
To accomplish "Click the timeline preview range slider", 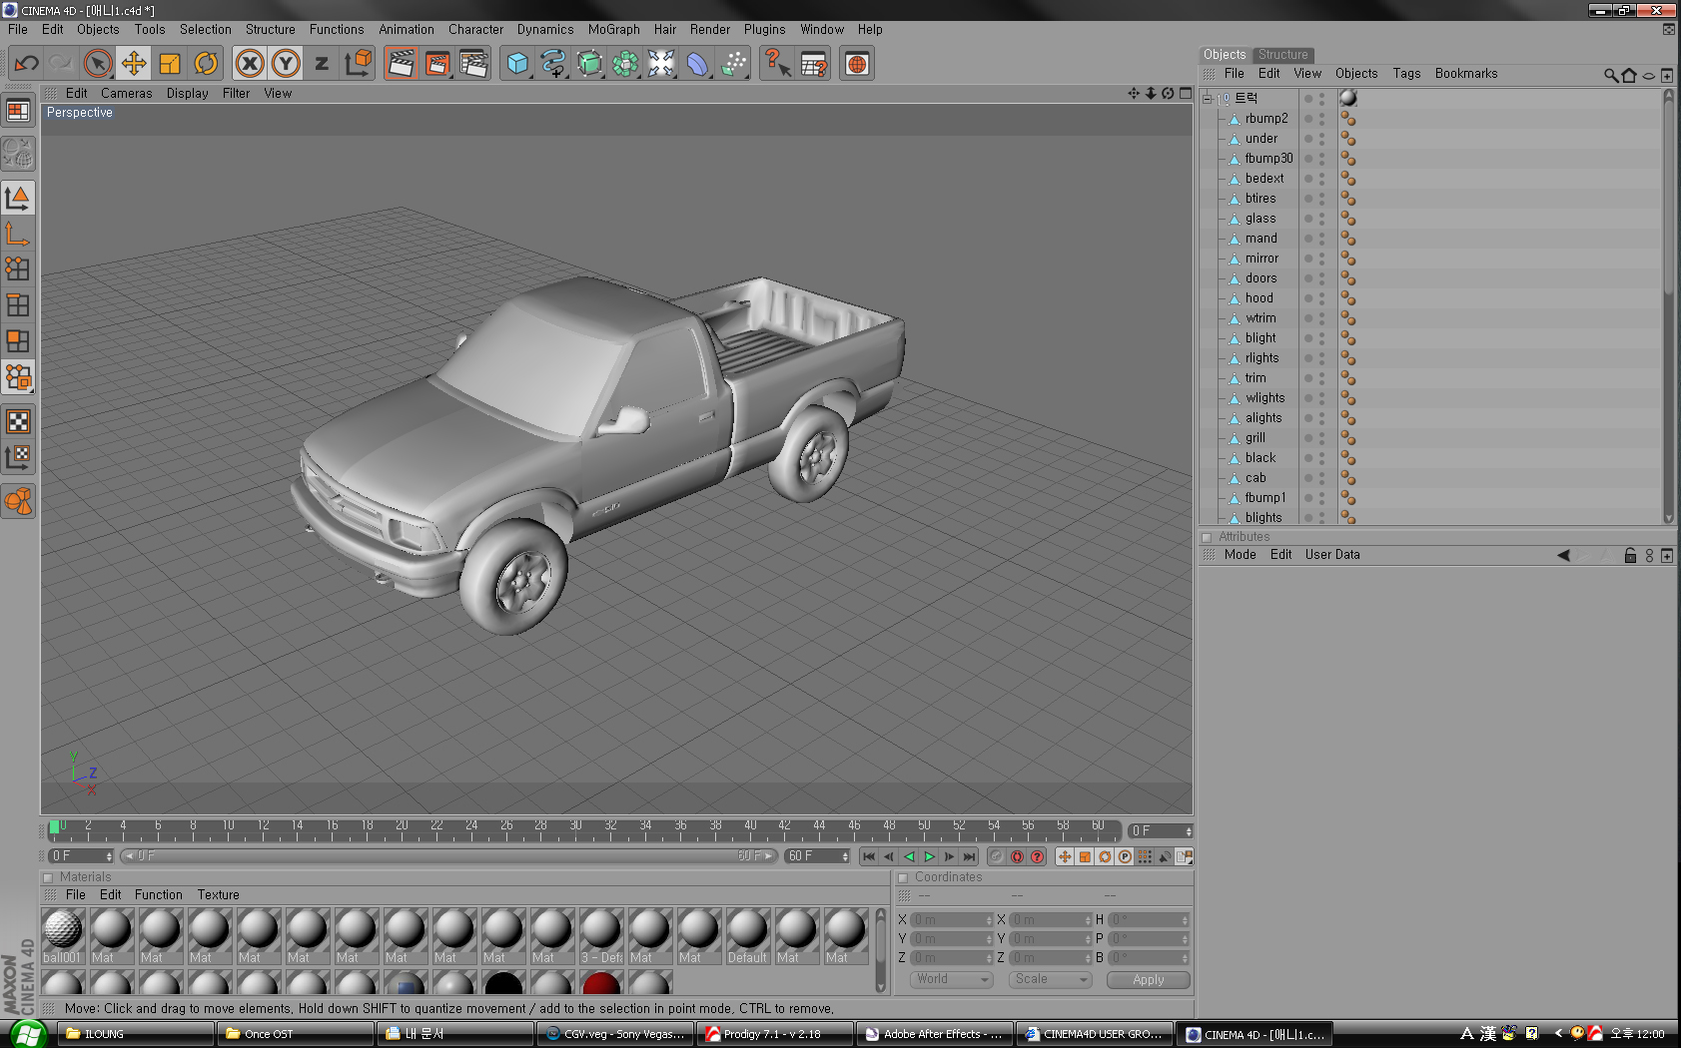I will pos(448,856).
